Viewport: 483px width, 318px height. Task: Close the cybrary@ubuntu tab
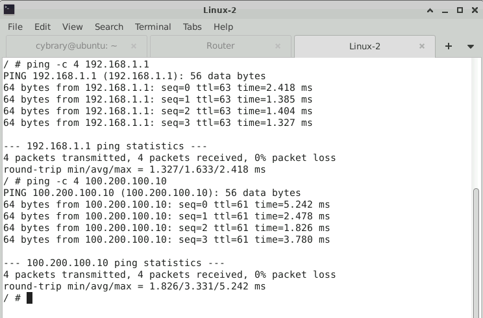pos(134,46)
